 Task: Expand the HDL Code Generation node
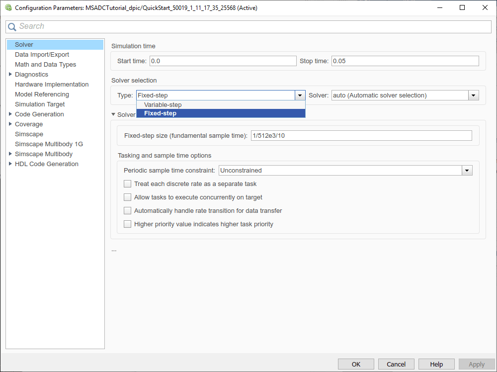(x=10, y=164)
